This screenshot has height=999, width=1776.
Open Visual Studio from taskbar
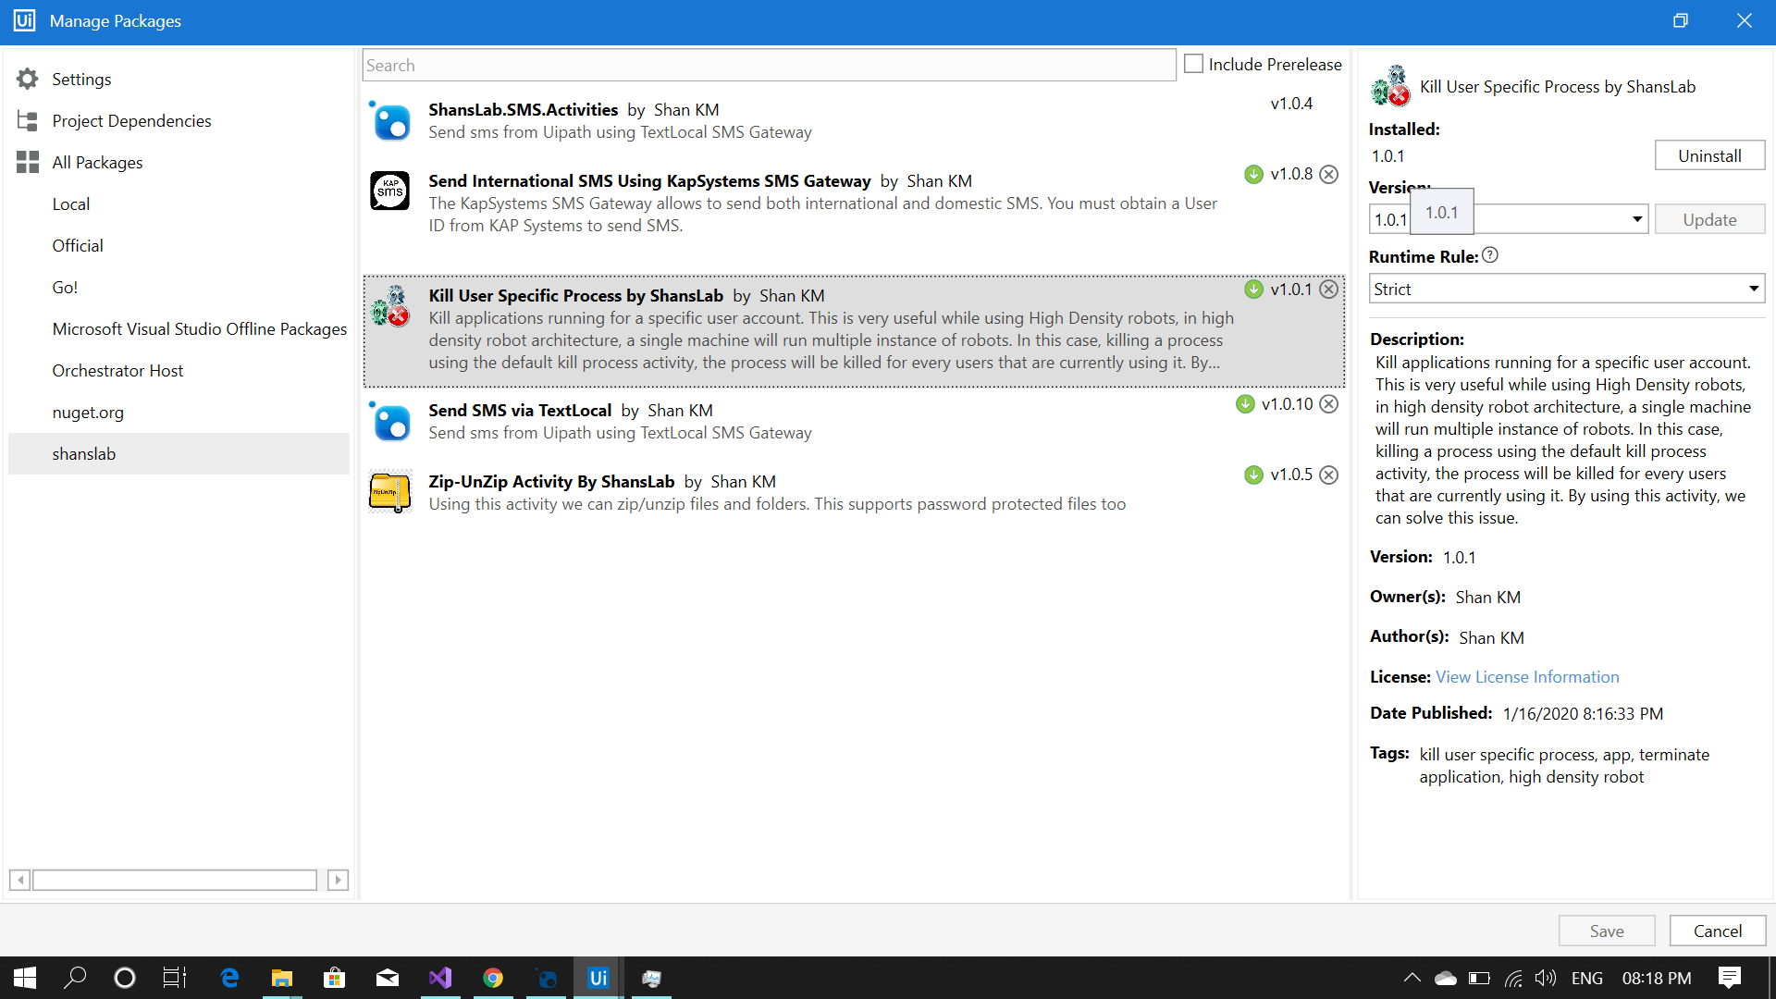tap(440, 978)
